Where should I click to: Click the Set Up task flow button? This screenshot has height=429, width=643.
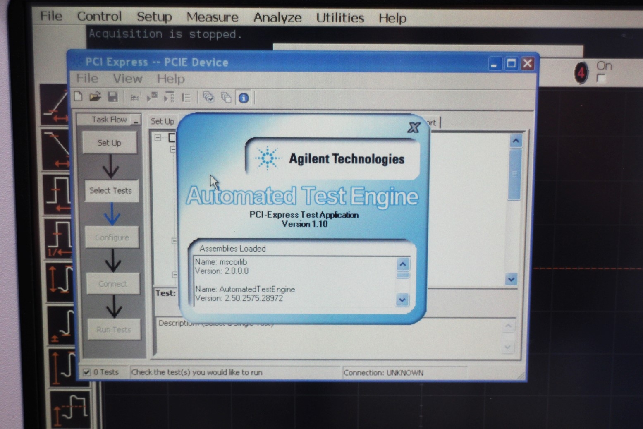point(110,143)
